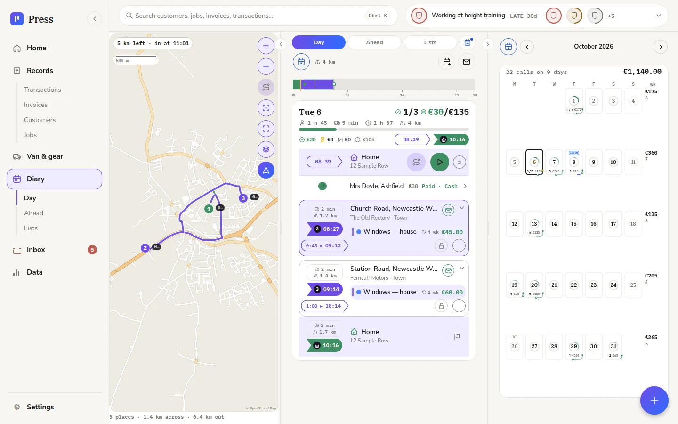Switch to the Ahead tab
This screenshot has height=424, width=678.
pyautogui.click(x=374, y=42)
